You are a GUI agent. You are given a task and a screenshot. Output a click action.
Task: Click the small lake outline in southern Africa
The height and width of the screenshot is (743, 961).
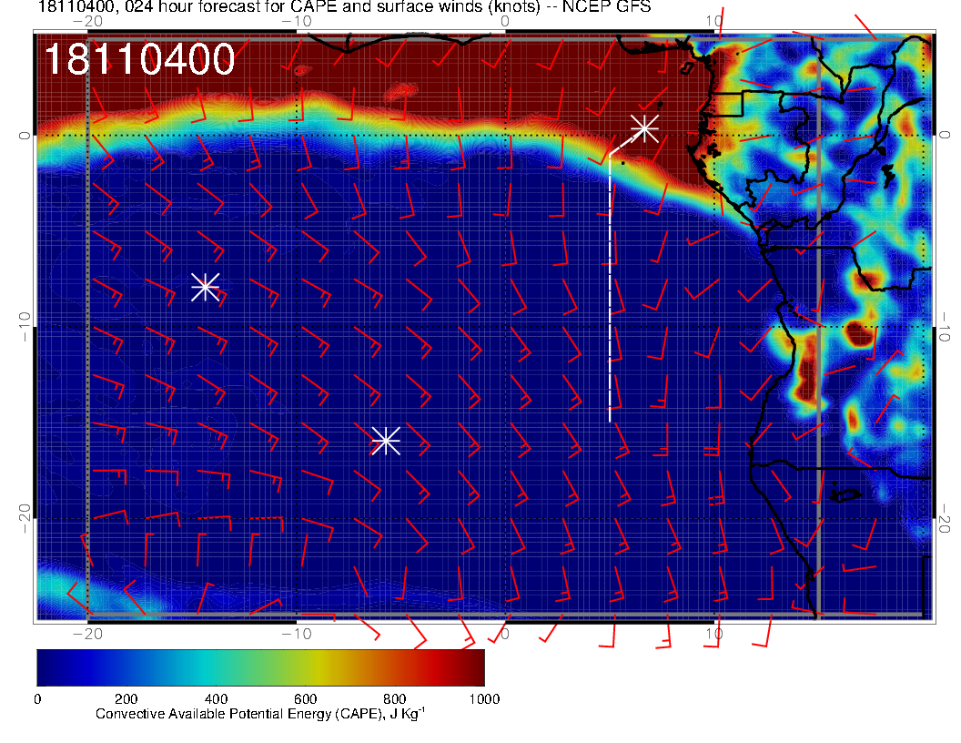coord(846,494)
